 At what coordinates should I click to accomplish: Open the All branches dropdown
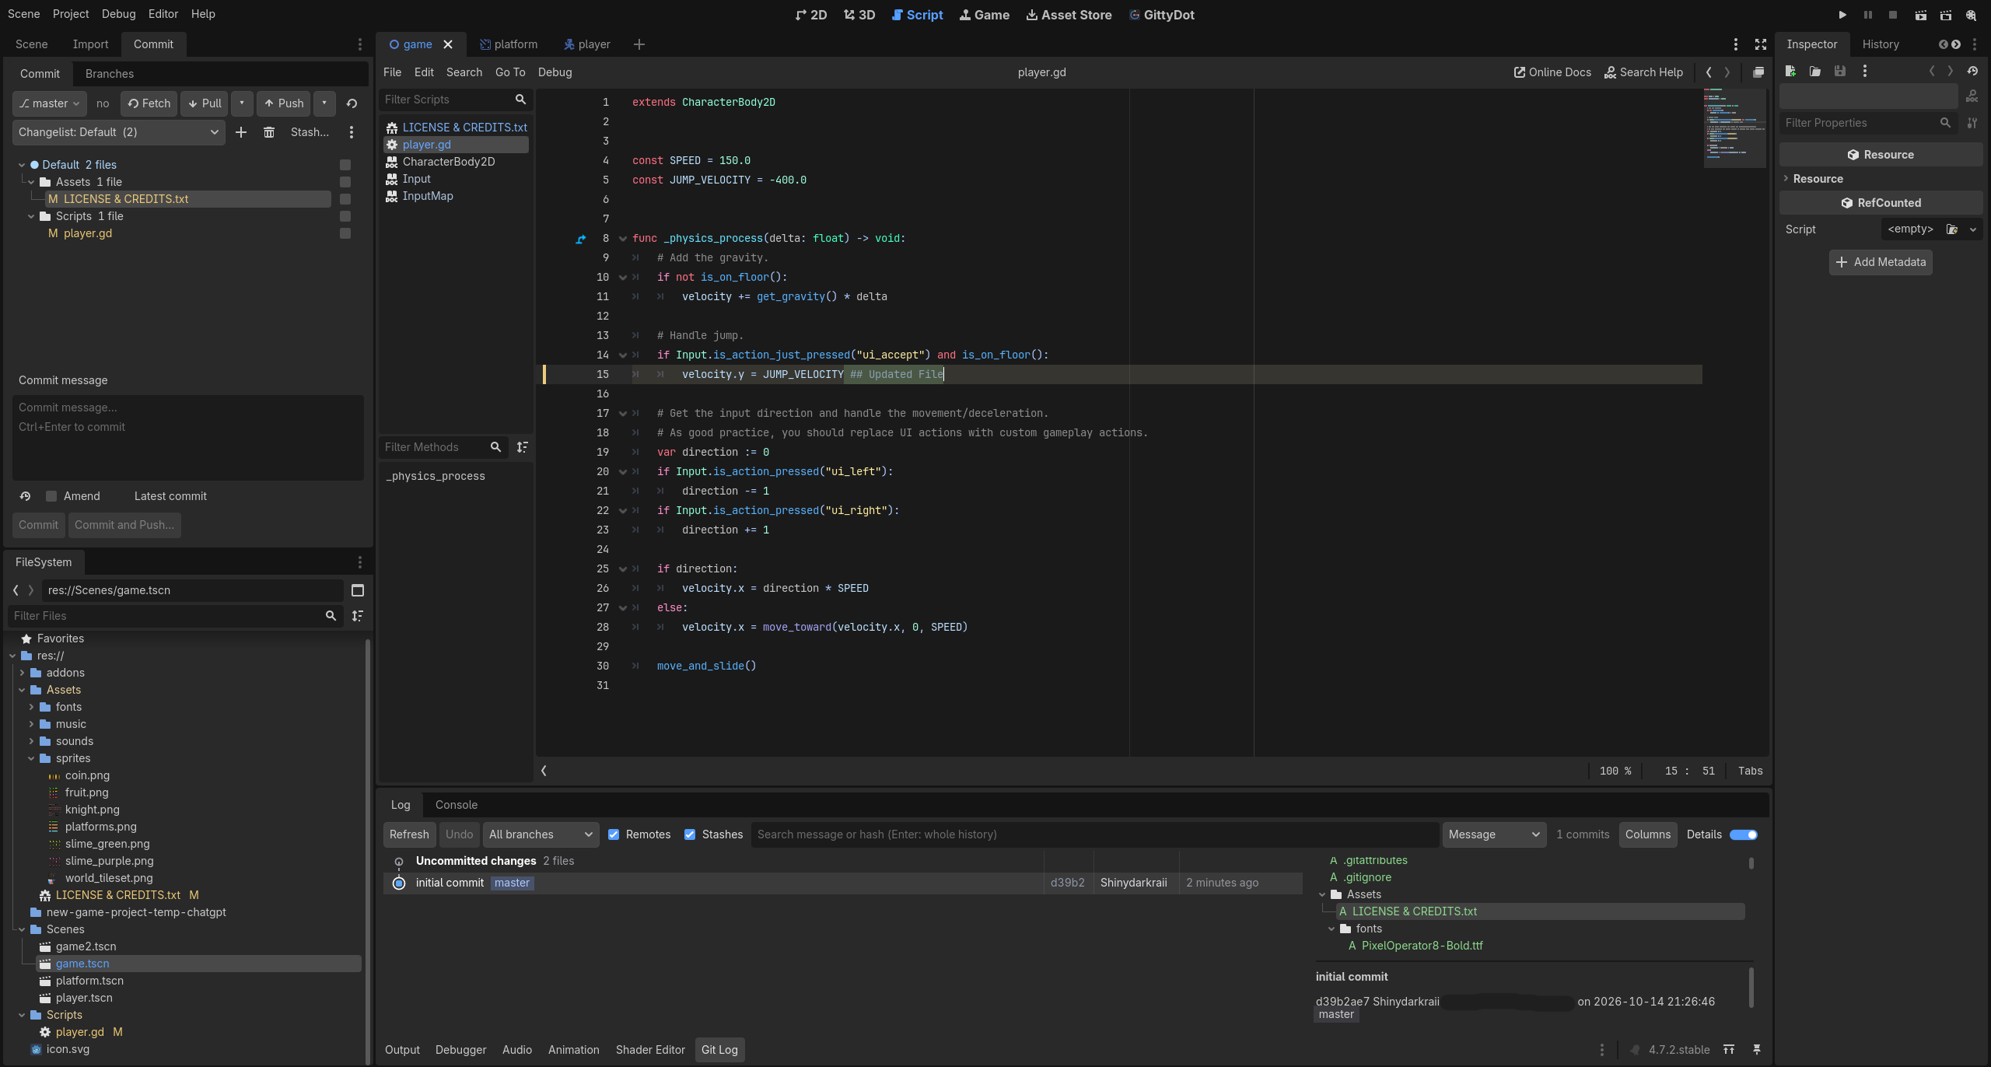[541, 834]
